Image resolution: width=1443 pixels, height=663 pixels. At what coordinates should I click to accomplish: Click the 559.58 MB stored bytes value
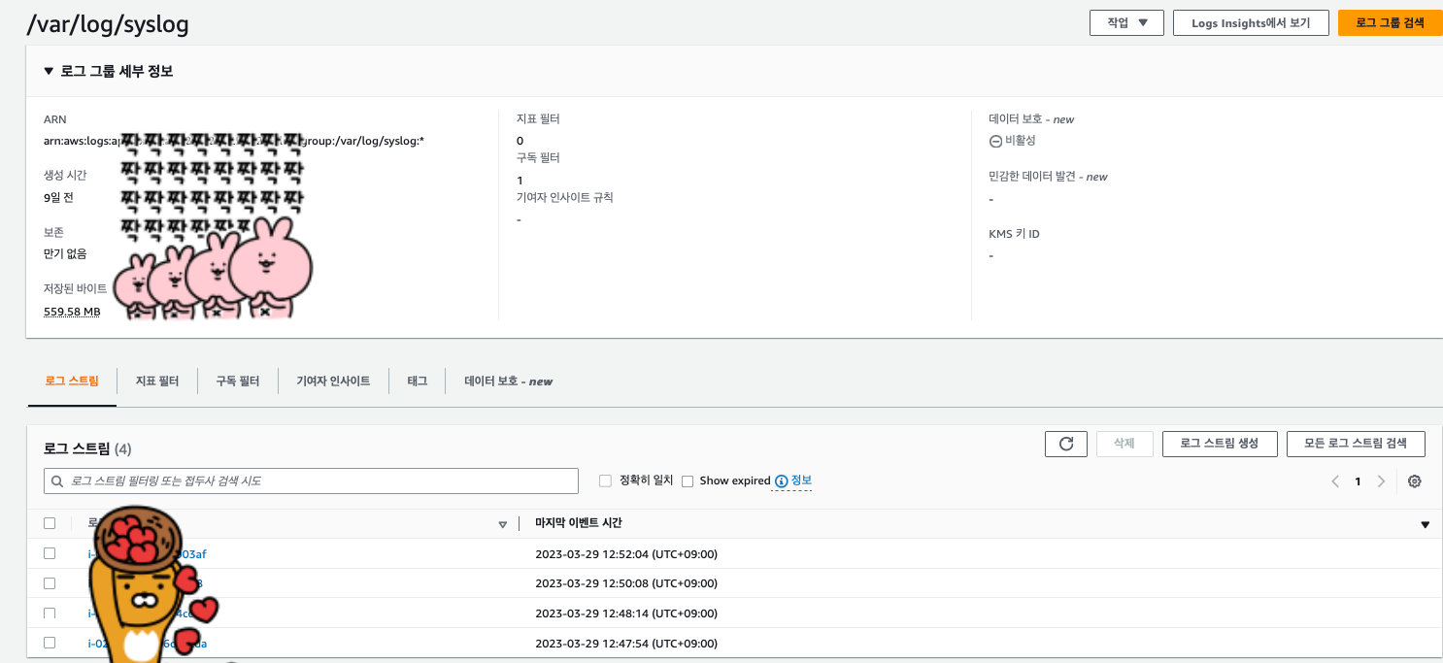point(72,312)
